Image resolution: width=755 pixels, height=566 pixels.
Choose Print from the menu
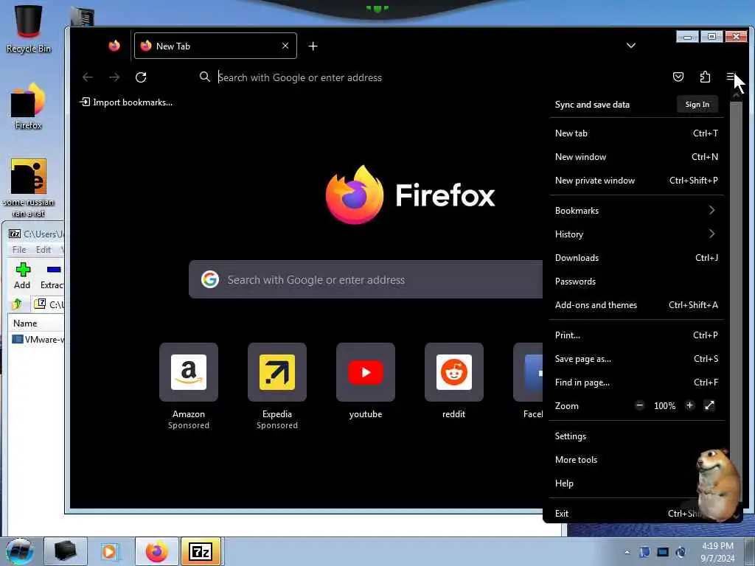click(x=636, y=335)
